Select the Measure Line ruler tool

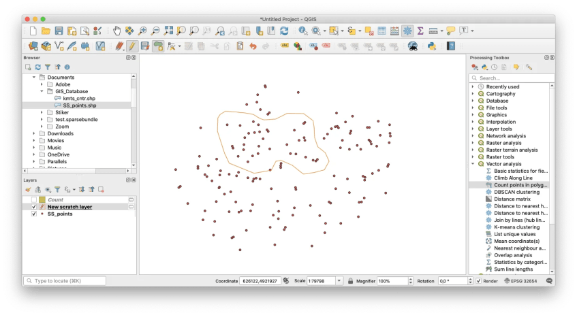(433, 31)
